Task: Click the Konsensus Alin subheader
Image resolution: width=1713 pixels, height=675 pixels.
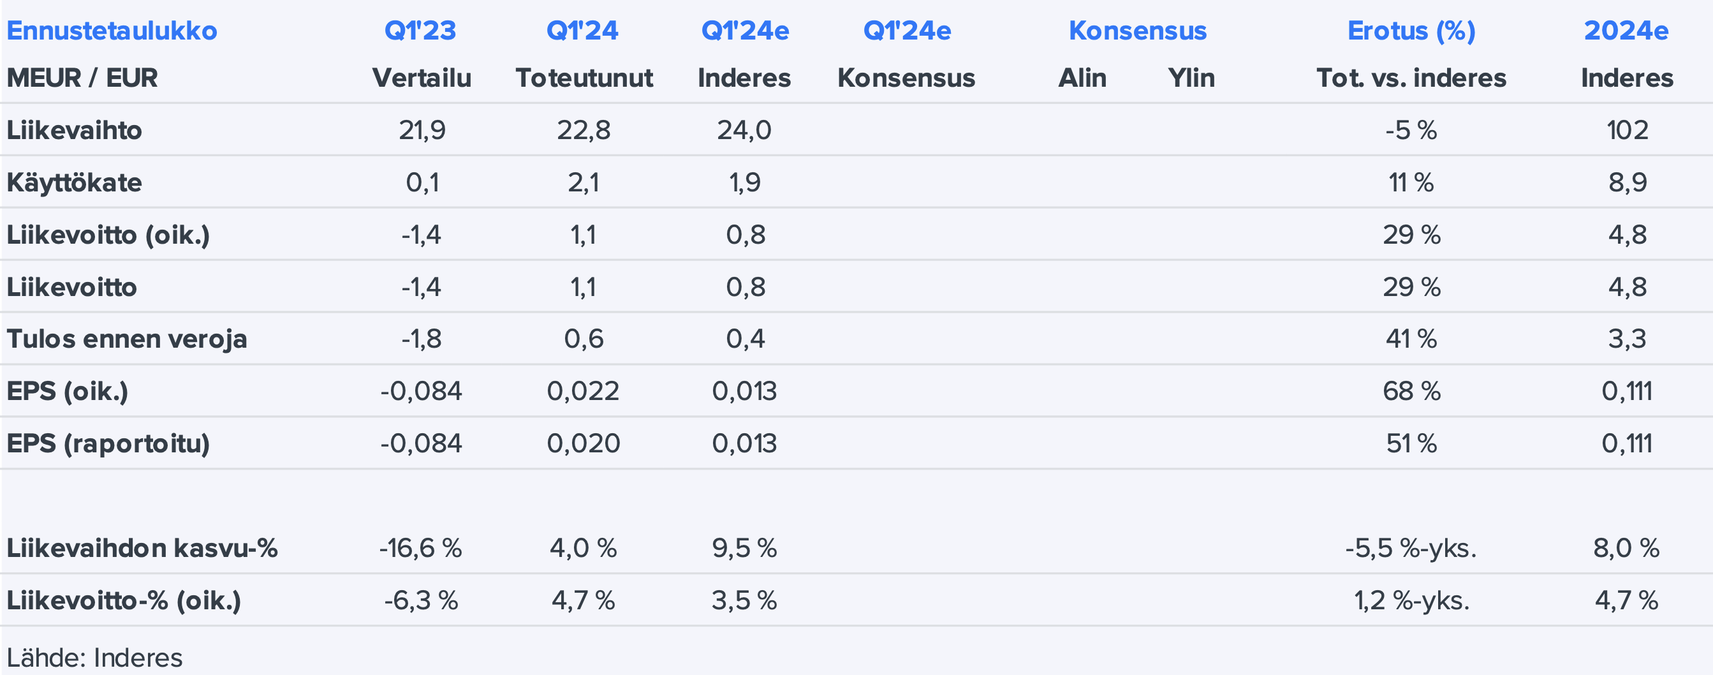Action: 1083,78
